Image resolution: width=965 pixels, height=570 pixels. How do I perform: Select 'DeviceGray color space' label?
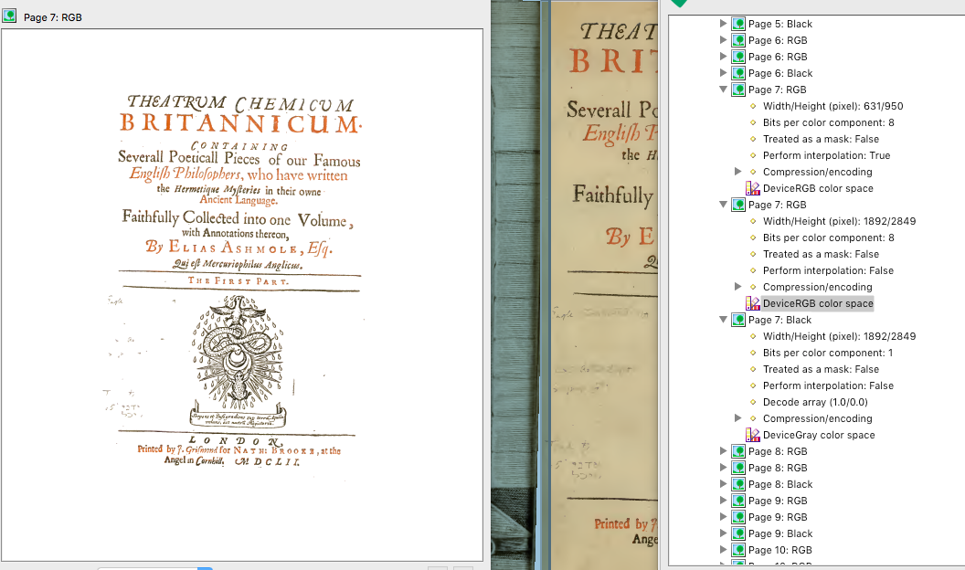[x=819, y=435]
